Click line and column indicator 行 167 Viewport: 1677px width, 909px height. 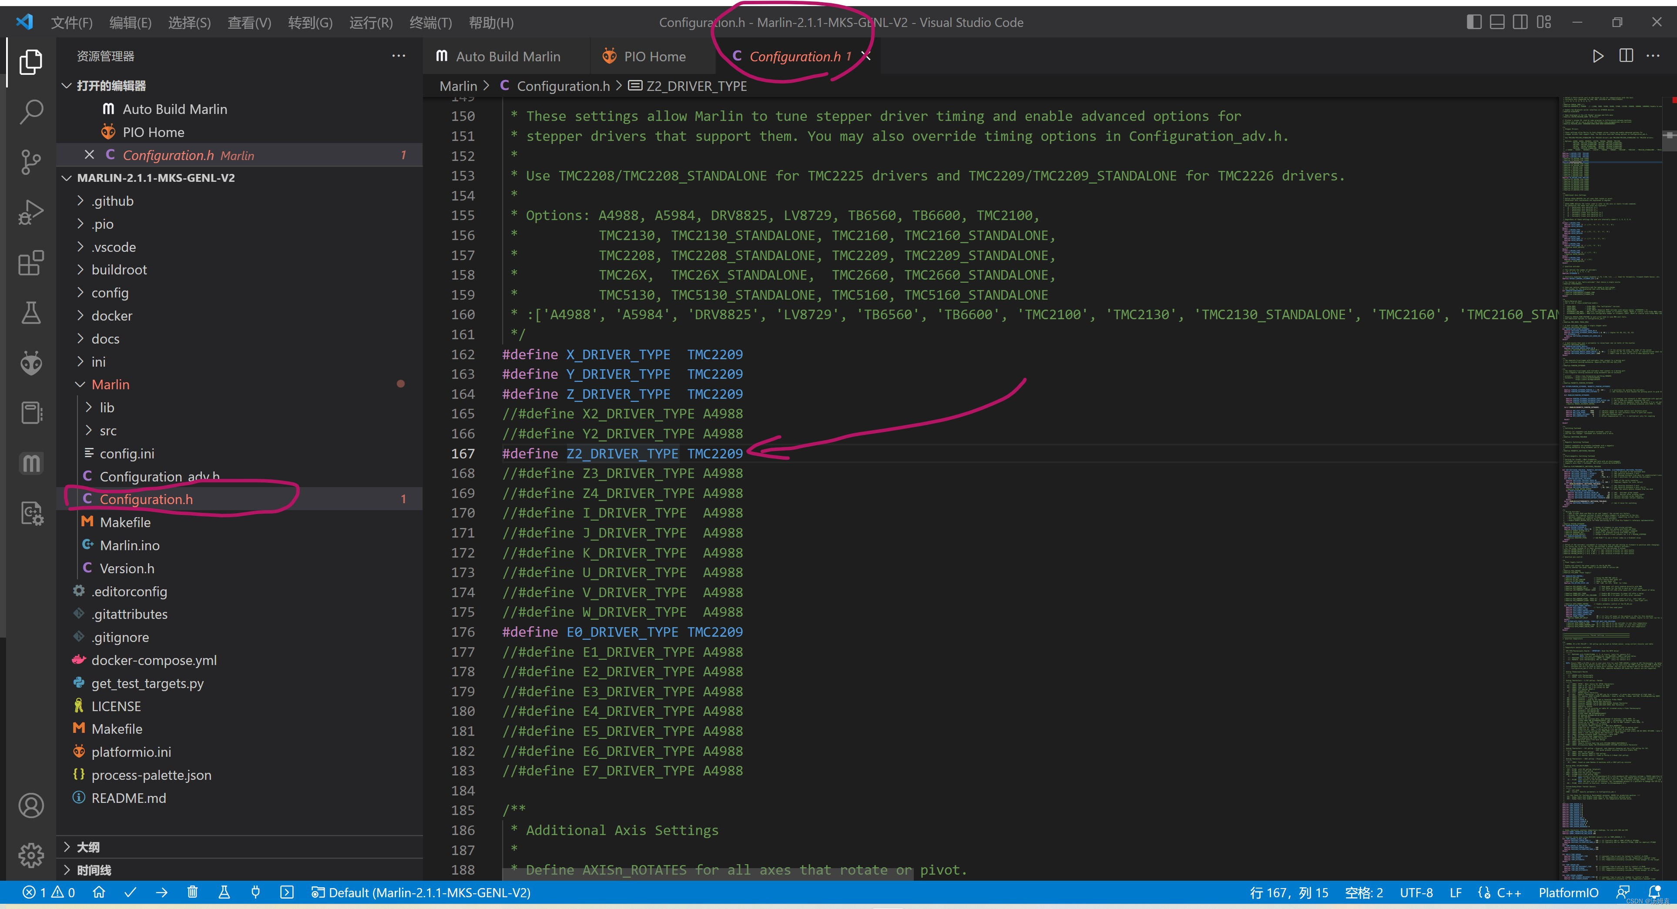point(1288,892)
